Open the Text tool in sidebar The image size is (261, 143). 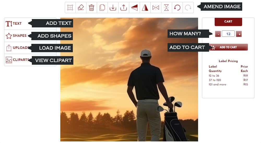point(30,24)
